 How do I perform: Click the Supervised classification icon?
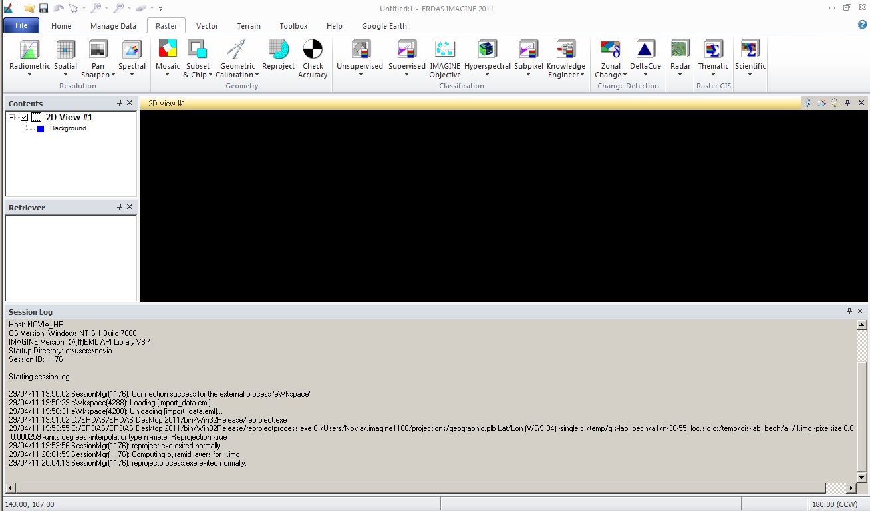pyautogui.click(x=406, y=49)
